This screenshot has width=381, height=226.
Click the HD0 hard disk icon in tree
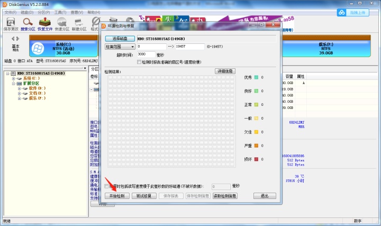pos(13,74)
